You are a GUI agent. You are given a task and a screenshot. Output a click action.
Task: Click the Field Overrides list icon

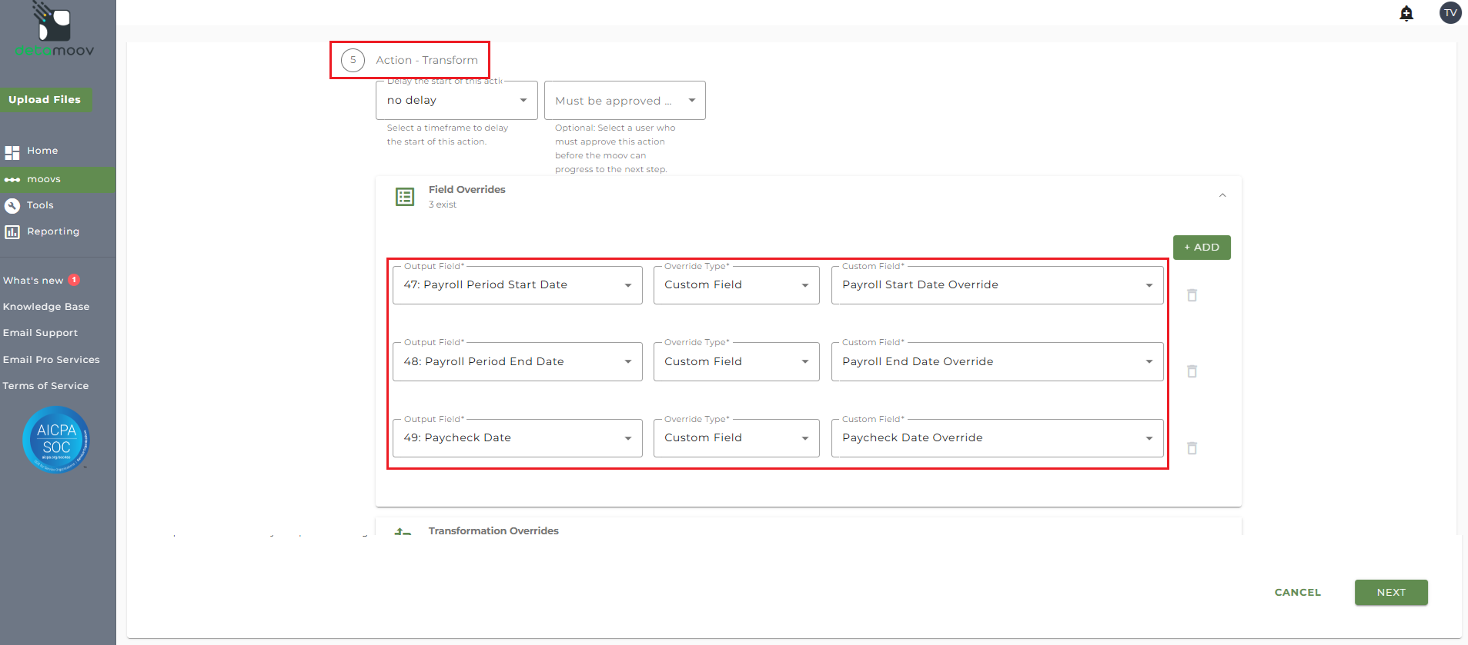pyautogui.click(x=404, y=197)
